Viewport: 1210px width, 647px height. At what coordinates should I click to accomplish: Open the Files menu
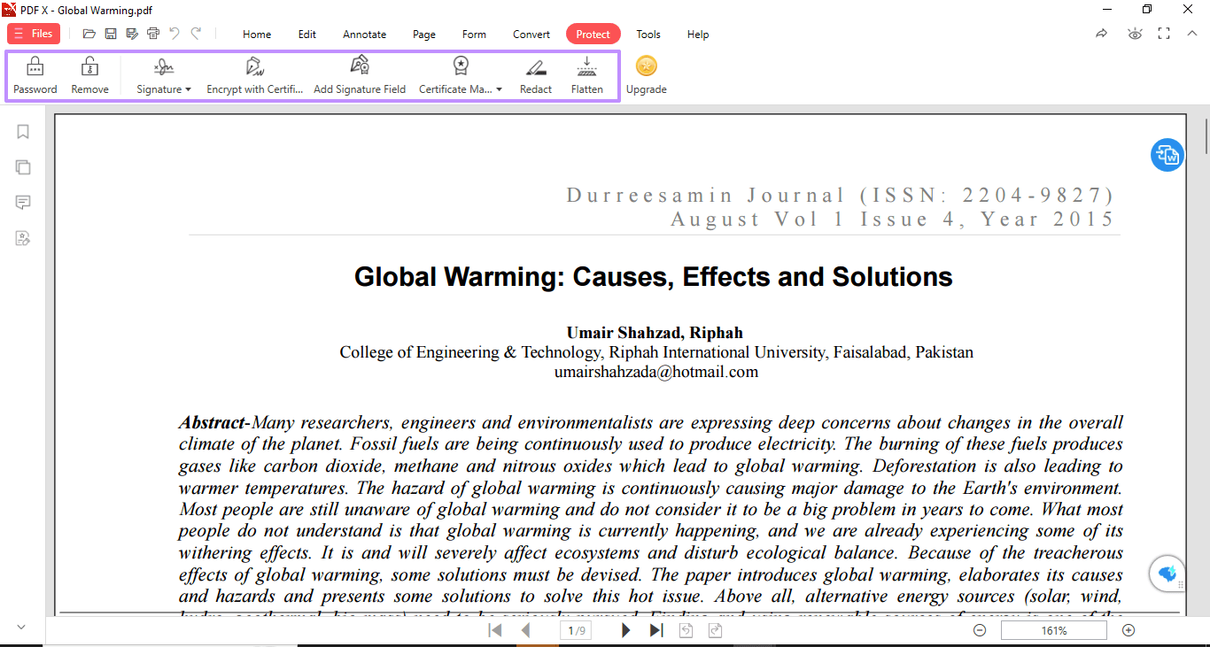34,34
